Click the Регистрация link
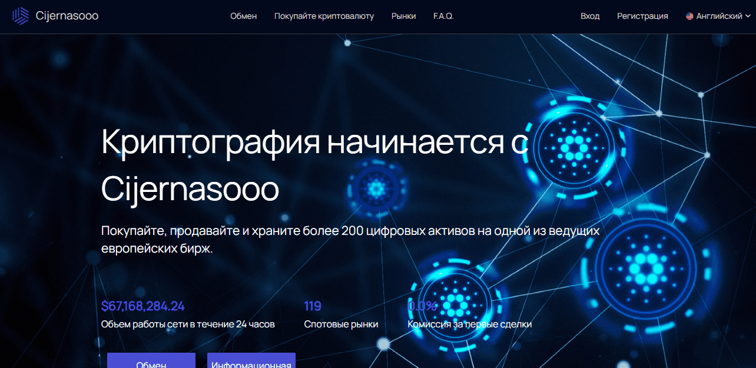This screenshot has height=368, width=756. [642, 16]
